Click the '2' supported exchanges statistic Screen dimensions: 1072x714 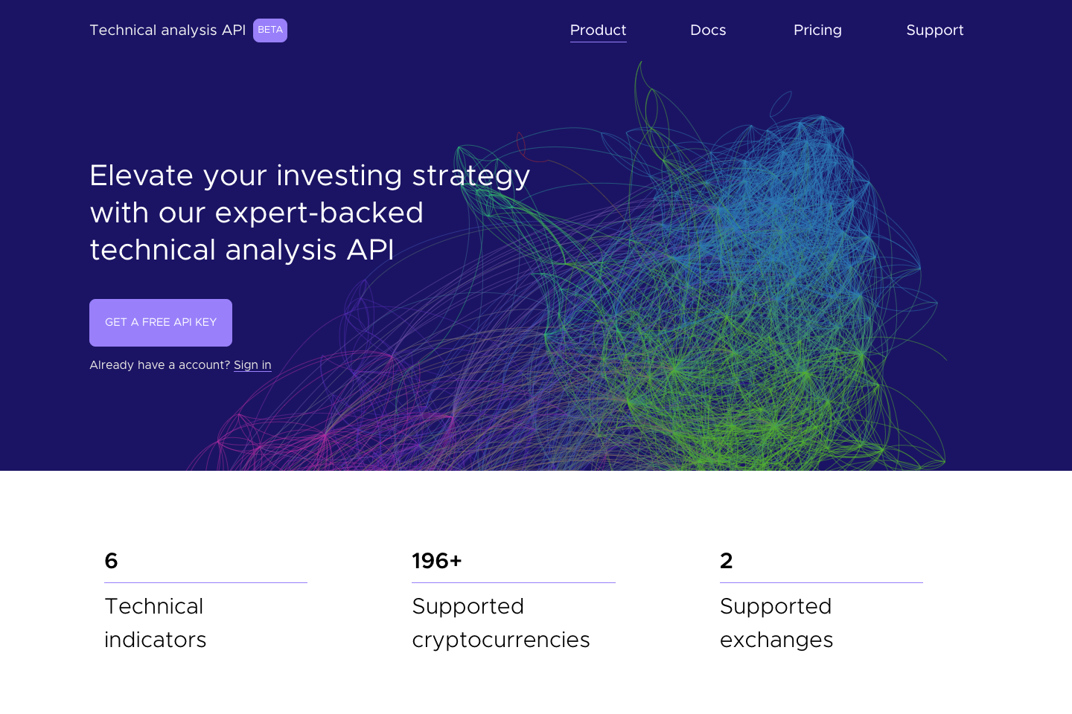click(x=727, y=561)
